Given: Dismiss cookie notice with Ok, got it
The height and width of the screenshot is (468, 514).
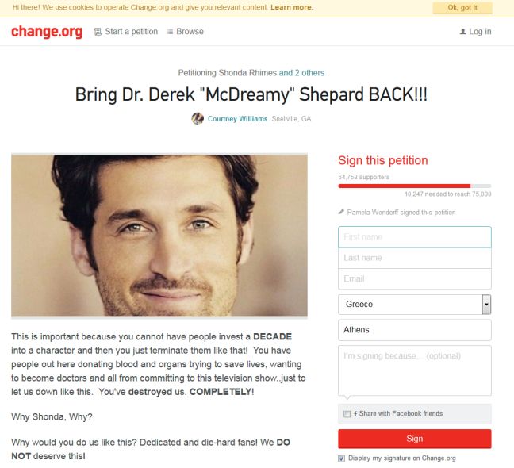Looking at the screenshot, I should (462, 8).
